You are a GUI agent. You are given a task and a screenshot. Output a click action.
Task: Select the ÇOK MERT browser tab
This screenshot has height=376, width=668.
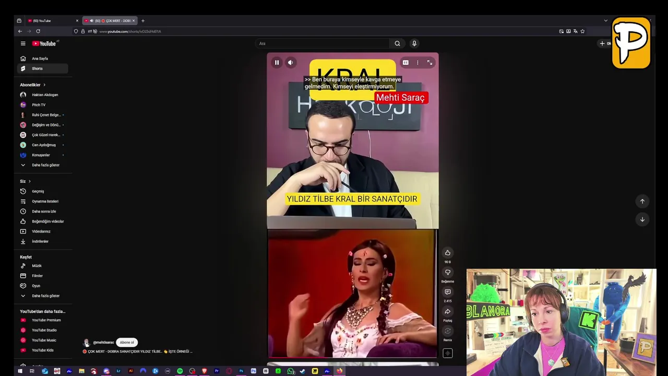110,21
